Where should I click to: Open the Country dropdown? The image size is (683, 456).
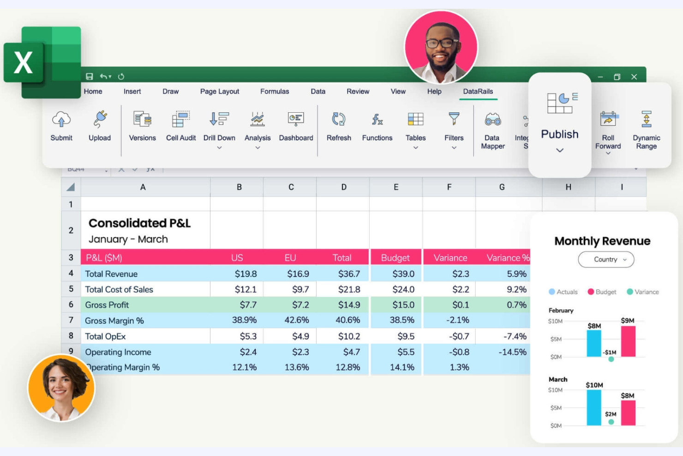pyautogui.click(x=606, y=259)
